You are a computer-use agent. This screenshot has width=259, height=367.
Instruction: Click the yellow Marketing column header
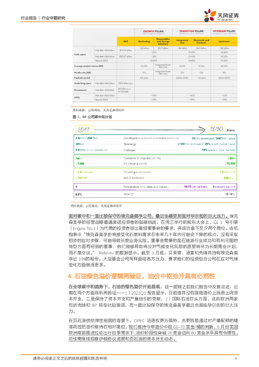[x=144, y=42]
